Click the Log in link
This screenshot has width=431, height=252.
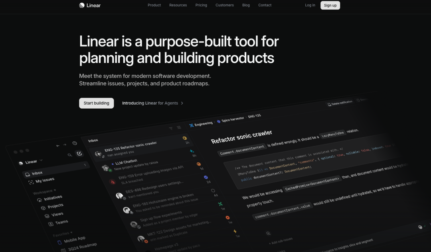[x=310, y=5]
